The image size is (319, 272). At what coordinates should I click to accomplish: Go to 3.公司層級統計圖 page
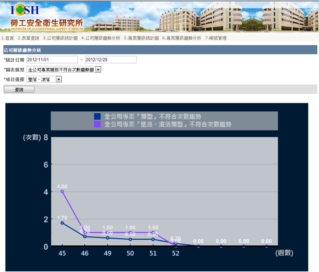60,38
